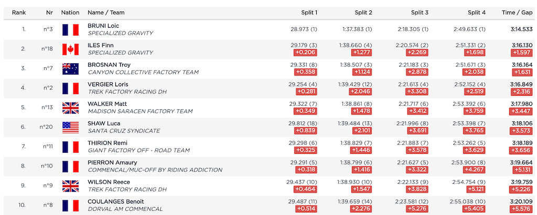
Task: Sort by the Rank column header
Action: pos(19,13)
